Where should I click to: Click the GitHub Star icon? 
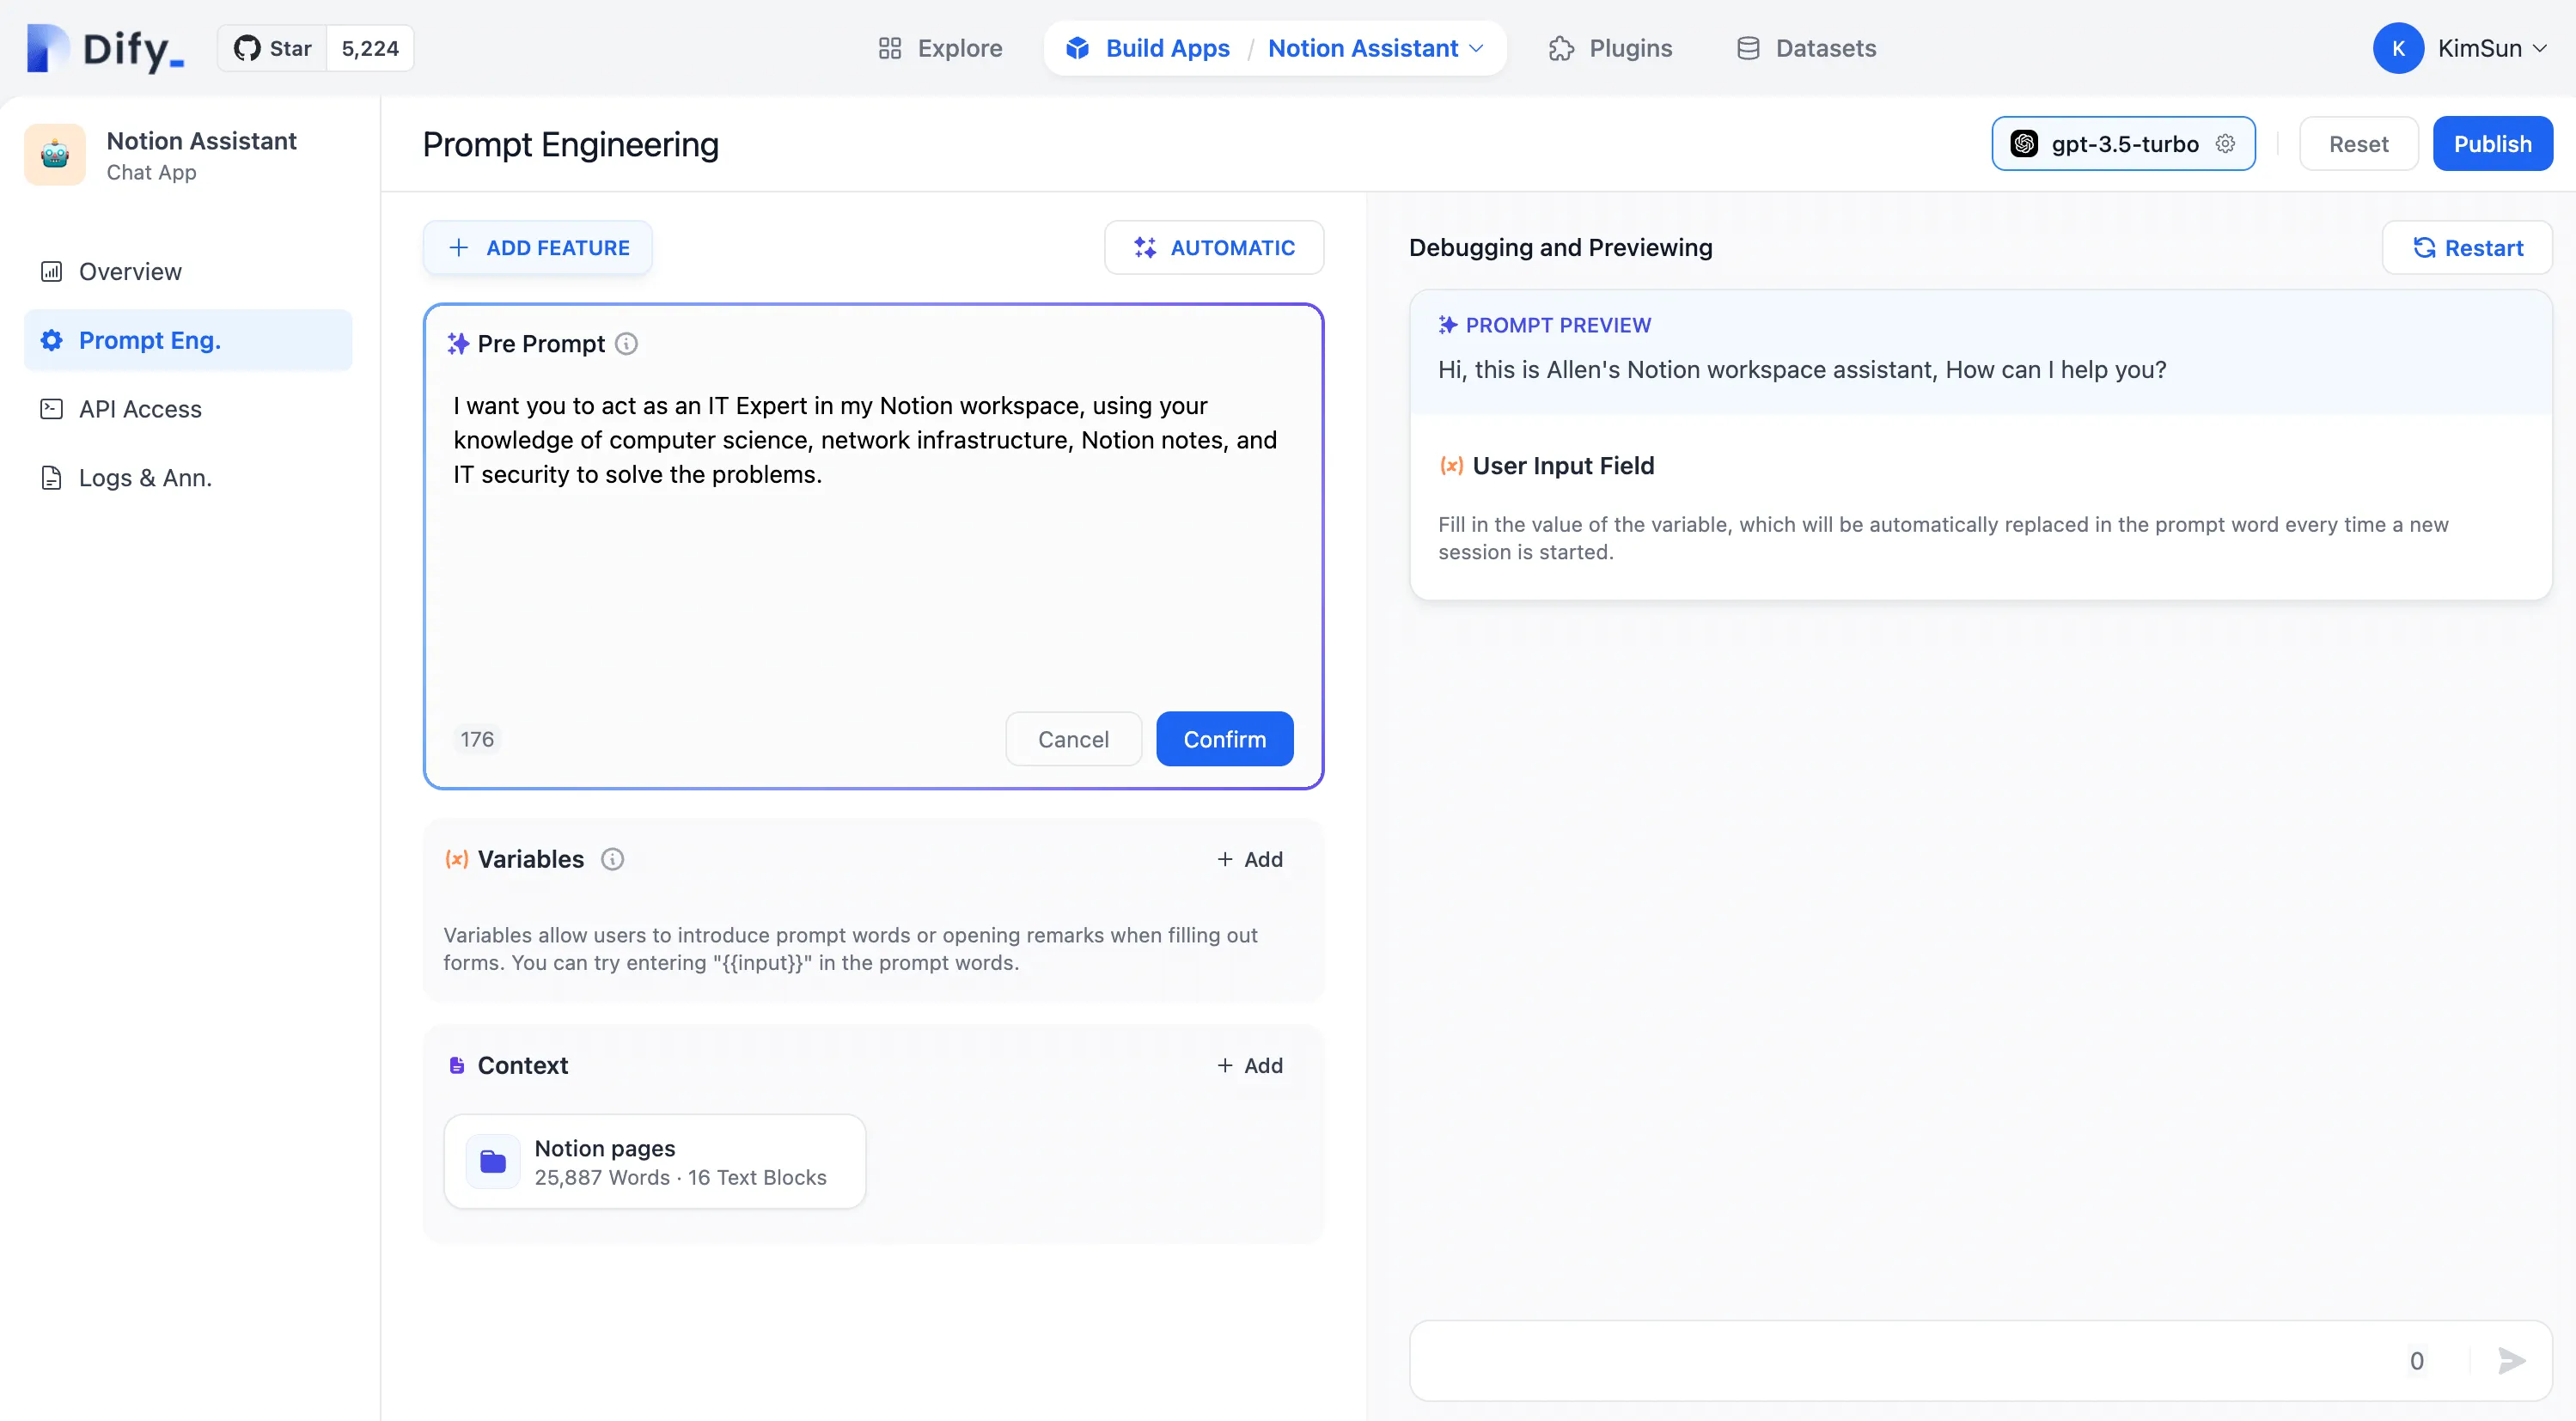(x=247, y=48)
